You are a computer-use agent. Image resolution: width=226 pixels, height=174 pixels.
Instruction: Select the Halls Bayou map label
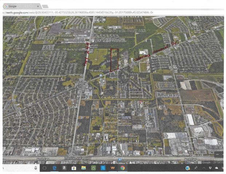[108, 62]
